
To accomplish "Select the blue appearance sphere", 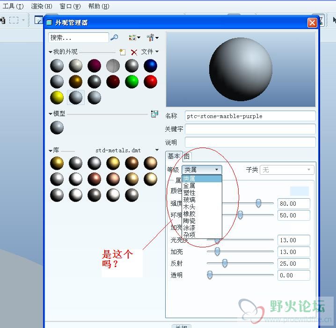I will [x=150, y=66].
